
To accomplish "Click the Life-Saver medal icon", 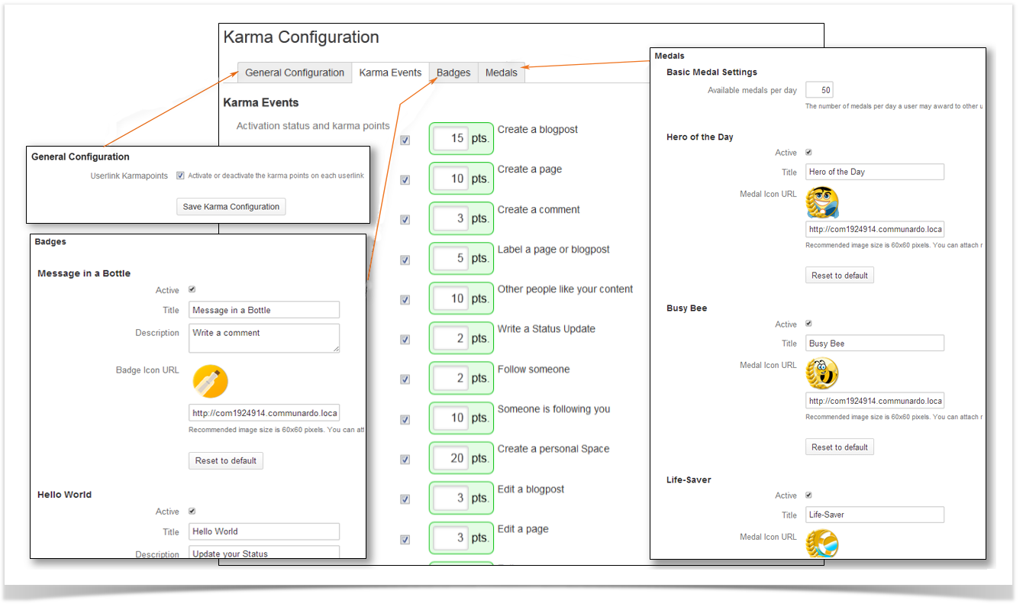I will 822,544.
